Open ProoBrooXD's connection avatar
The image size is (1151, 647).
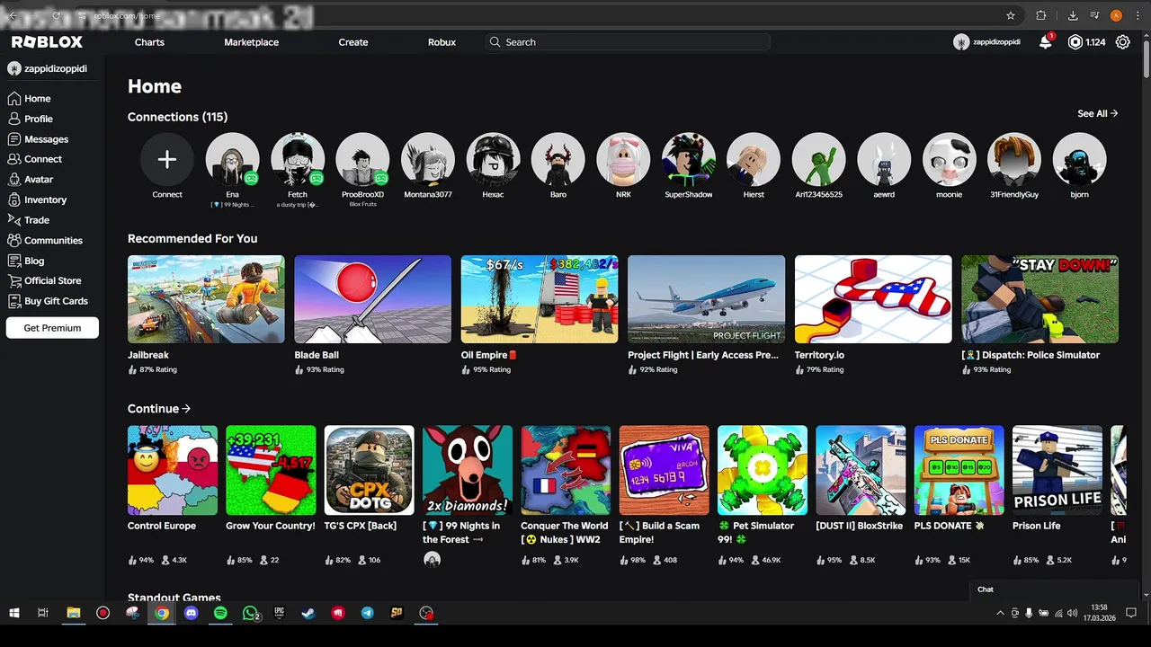(x=362, y=160)
